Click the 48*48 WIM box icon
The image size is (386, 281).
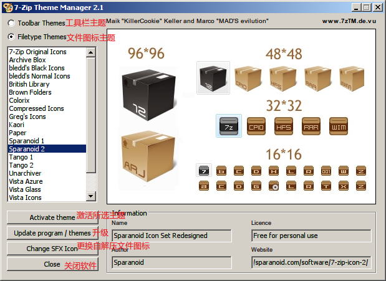(x=352, y=79)
